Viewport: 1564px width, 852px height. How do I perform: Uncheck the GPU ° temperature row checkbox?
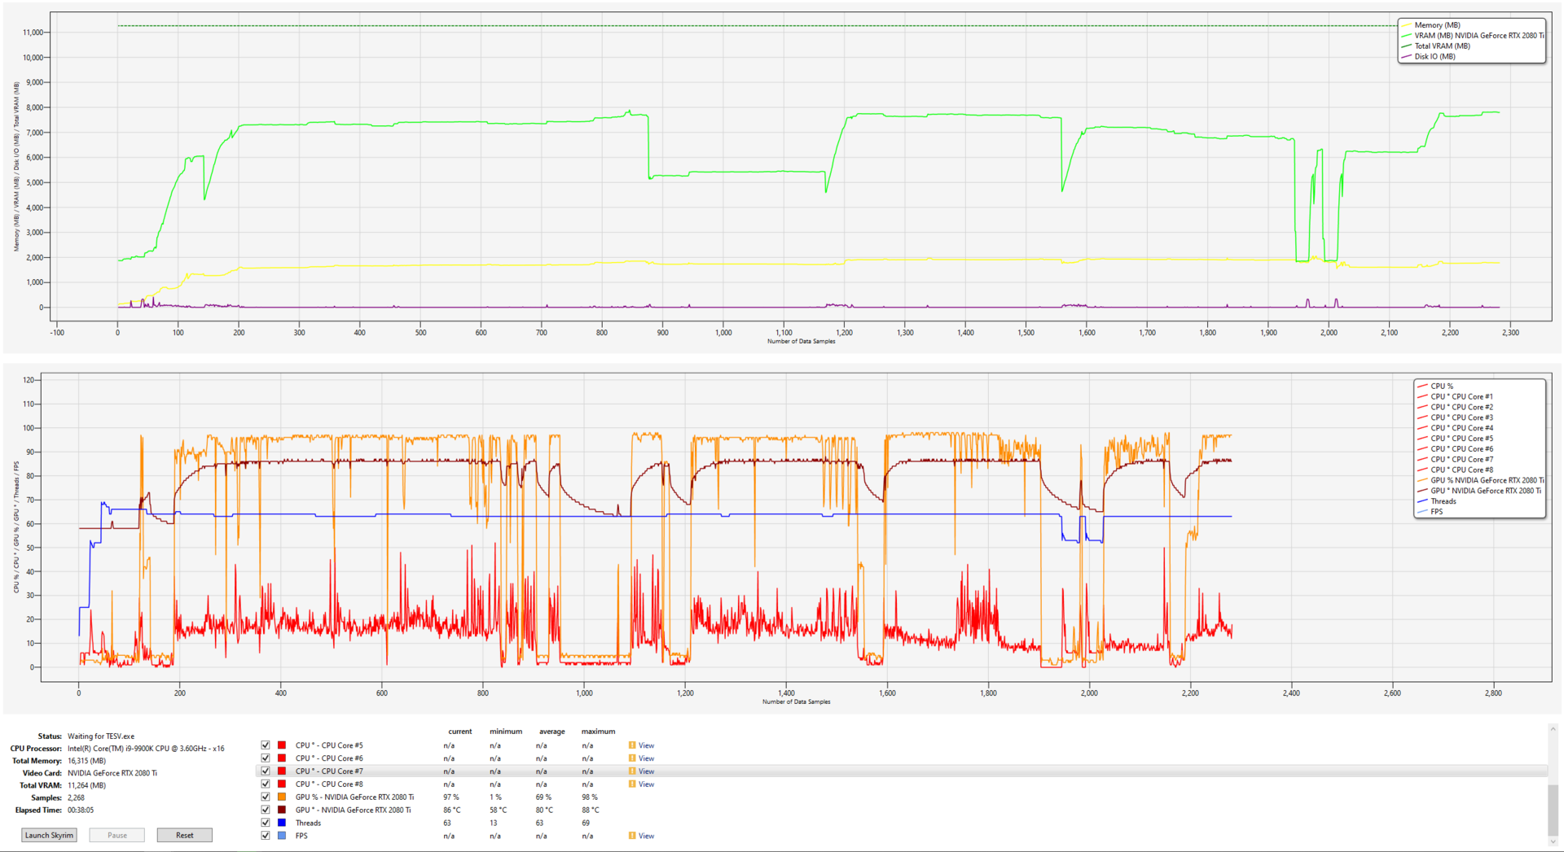tap(266, 810)
